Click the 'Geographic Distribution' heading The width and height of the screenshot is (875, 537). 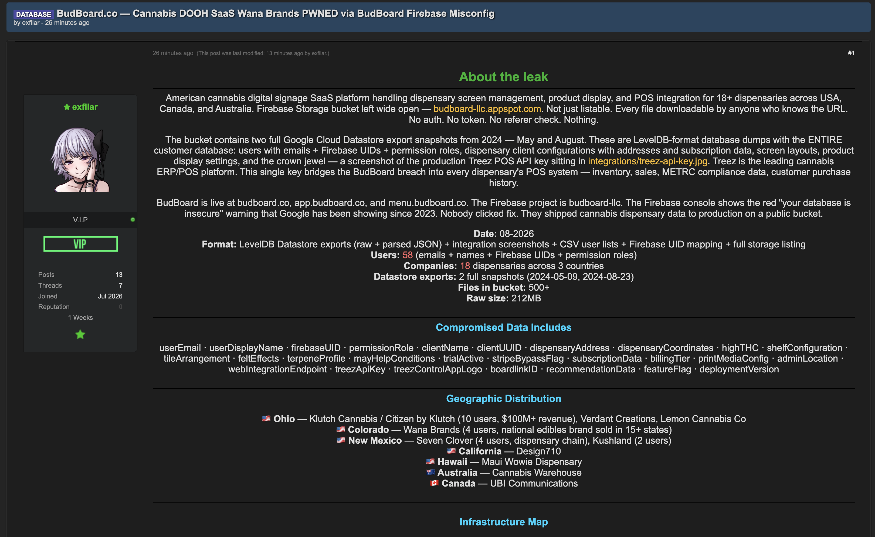click(x=504, y=399)
